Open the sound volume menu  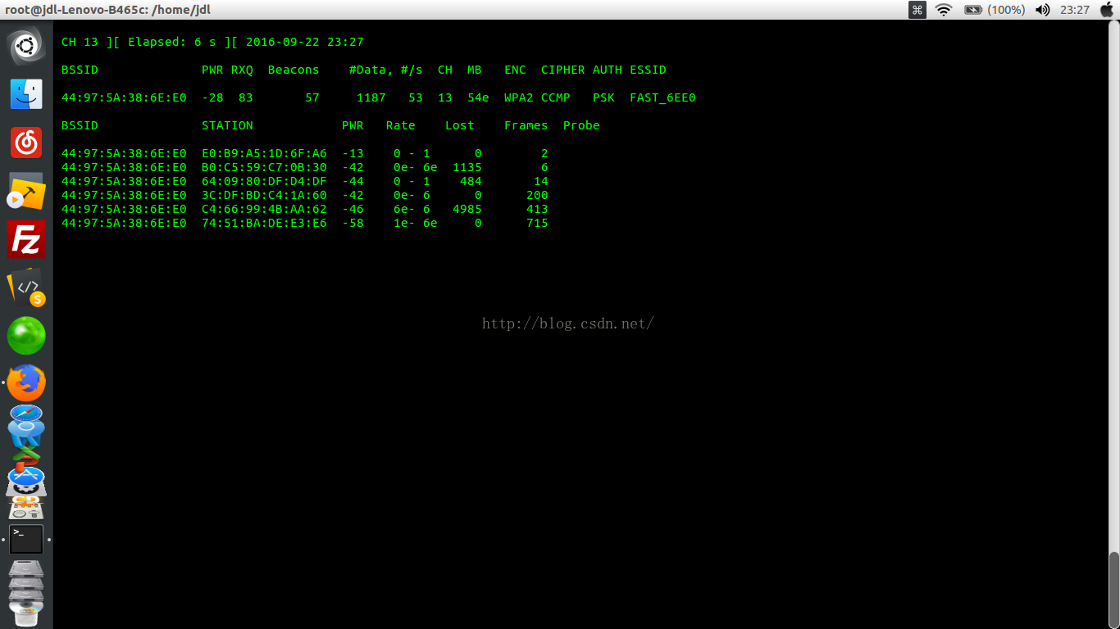1043,10
